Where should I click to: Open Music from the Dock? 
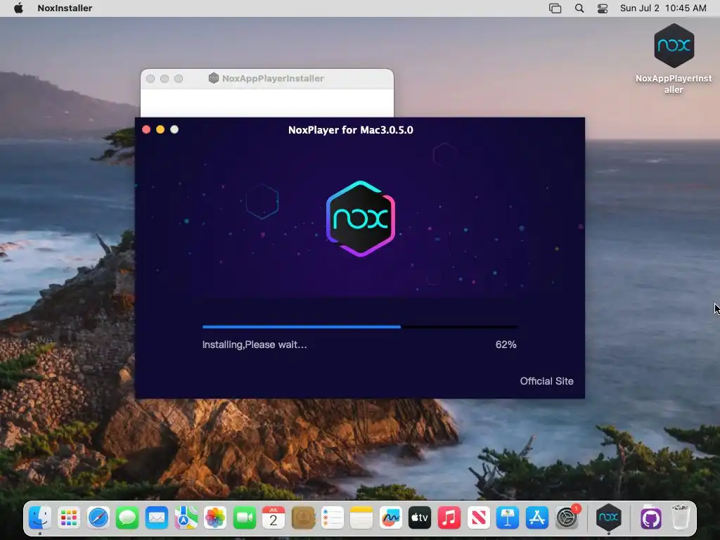click(449, 518)
